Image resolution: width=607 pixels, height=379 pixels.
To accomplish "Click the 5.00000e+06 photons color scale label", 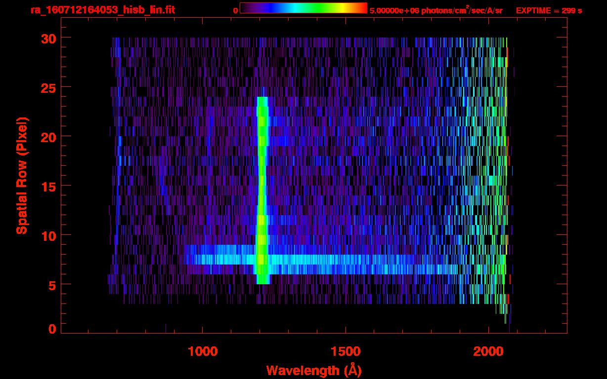I will click(435, 10).
